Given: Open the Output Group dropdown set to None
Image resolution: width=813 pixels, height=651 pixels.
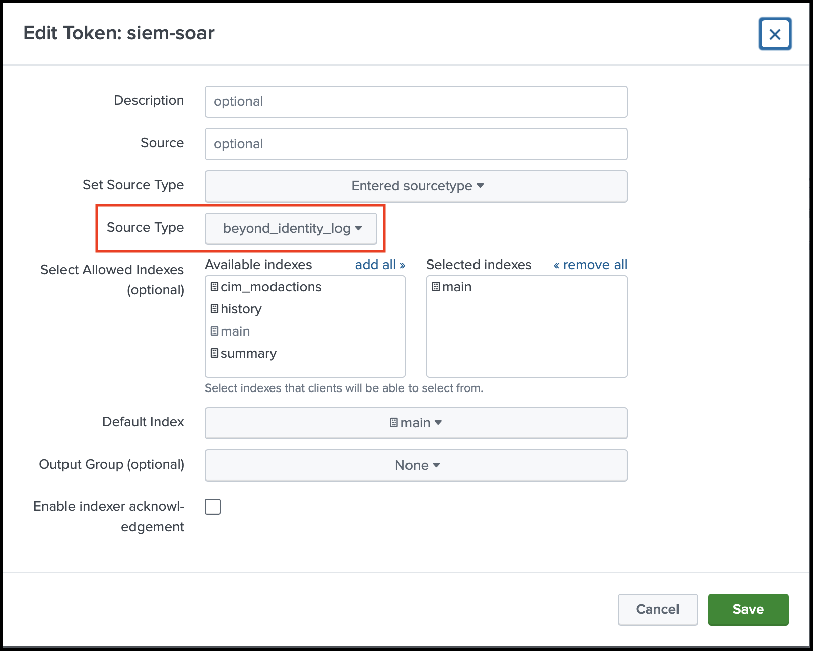Looking at the screenshot, I should [x=415, y=465].
